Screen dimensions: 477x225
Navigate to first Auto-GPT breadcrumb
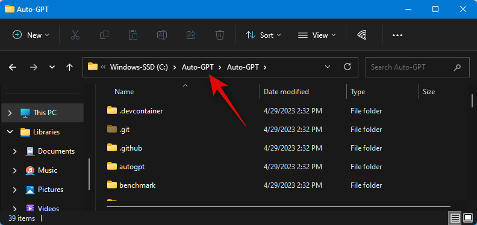(x=198, y=67)
